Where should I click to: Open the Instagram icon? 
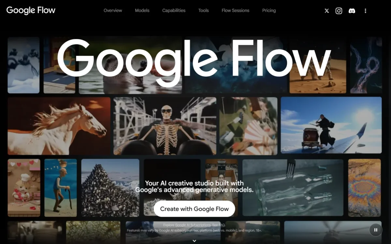[x=339, y=11]
